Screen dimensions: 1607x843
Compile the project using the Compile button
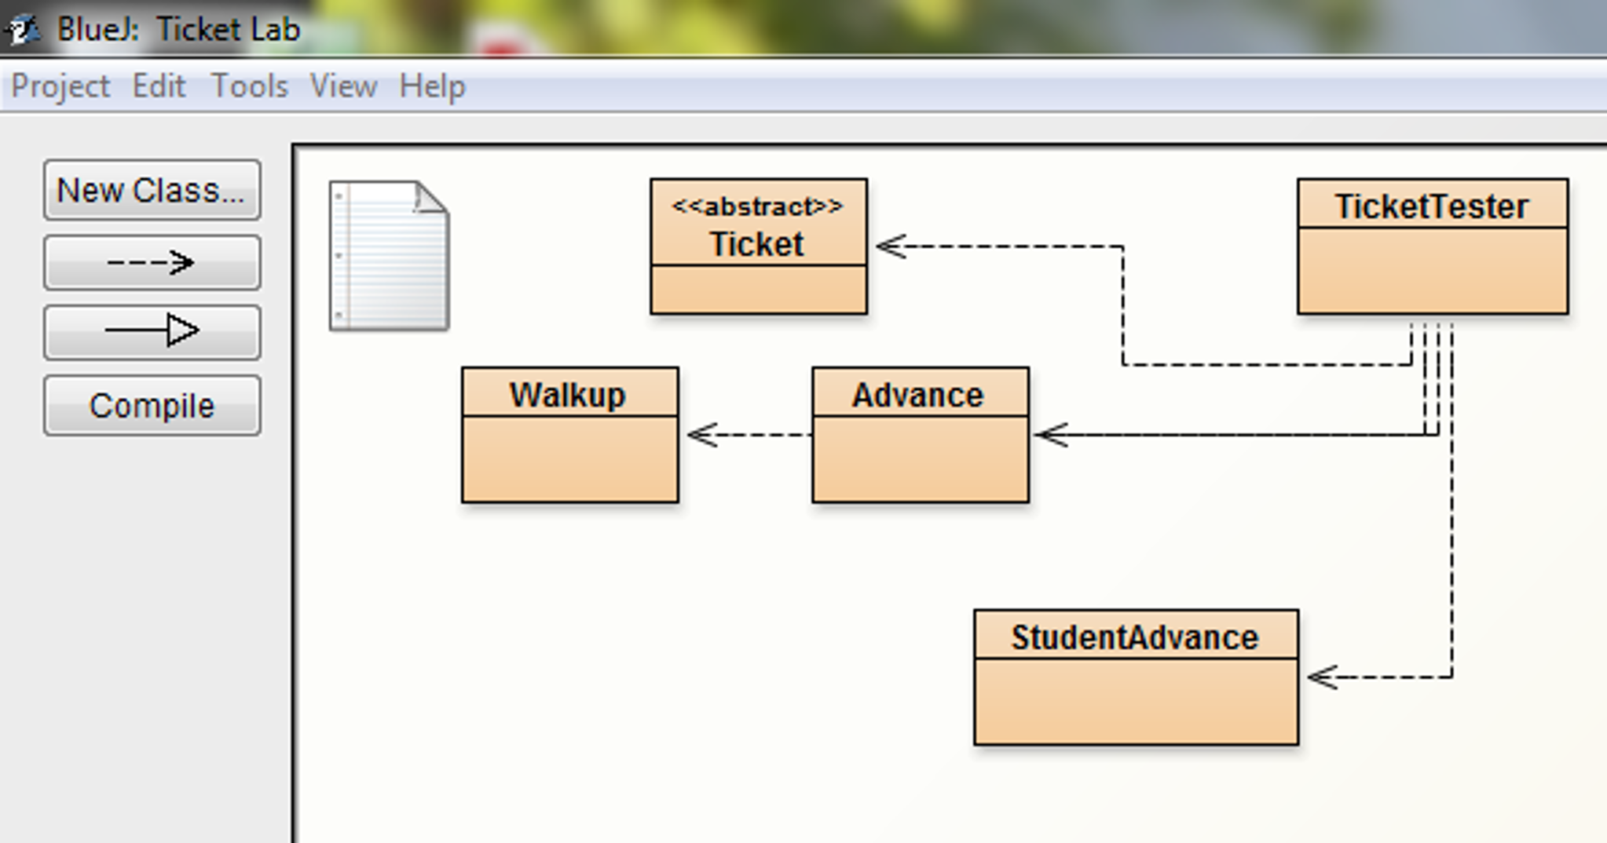point(151,405)
